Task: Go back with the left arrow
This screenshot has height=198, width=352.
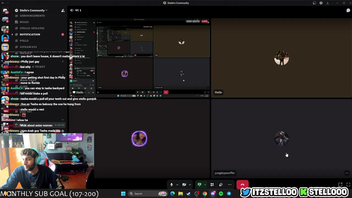Action: pos(3,3)
